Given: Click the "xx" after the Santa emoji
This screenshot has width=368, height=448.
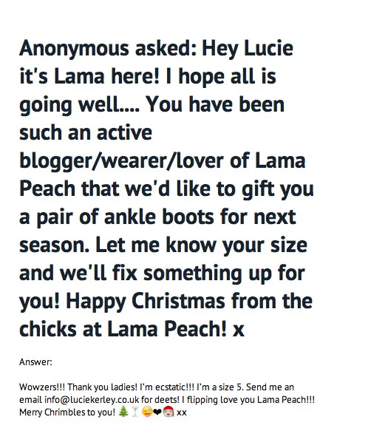Looking at the screenshot, I should tap(182, 413).
